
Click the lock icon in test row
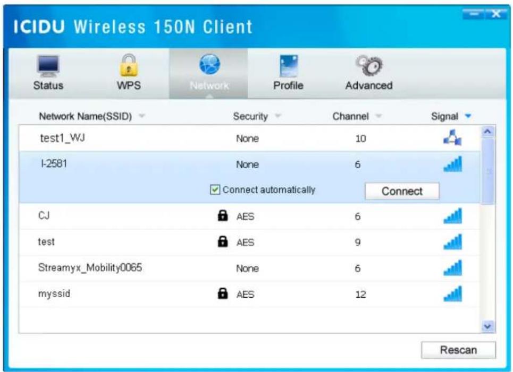coord(223,241)
